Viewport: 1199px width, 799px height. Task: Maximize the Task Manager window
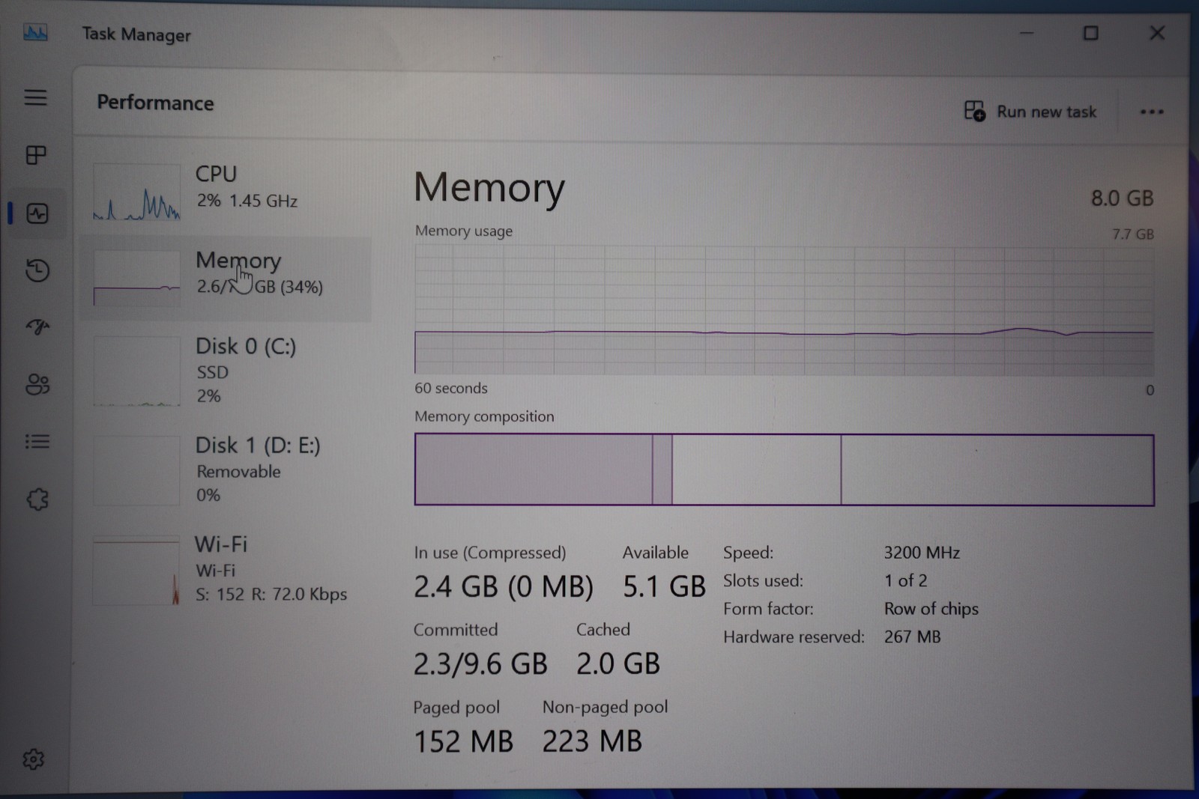(x=1091, y=33)
